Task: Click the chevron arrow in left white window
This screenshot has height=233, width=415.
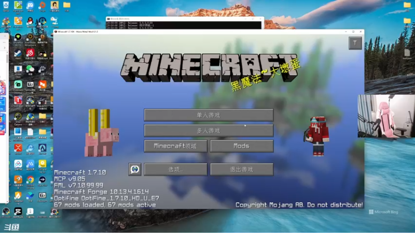Action: 4,48
